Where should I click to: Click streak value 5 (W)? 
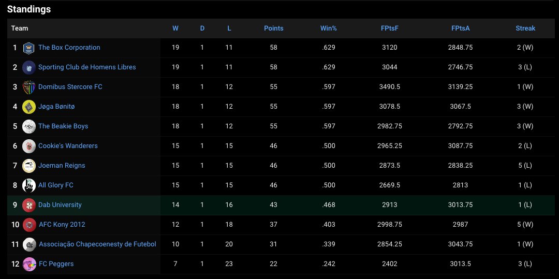(x=525, y=224)
